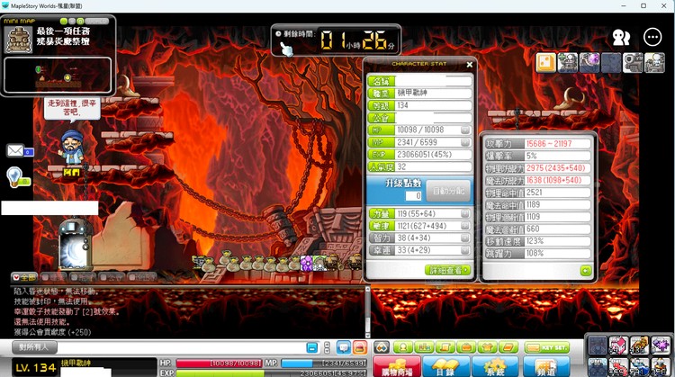Click the green EXP bar
675x377 pixels.
271,373
